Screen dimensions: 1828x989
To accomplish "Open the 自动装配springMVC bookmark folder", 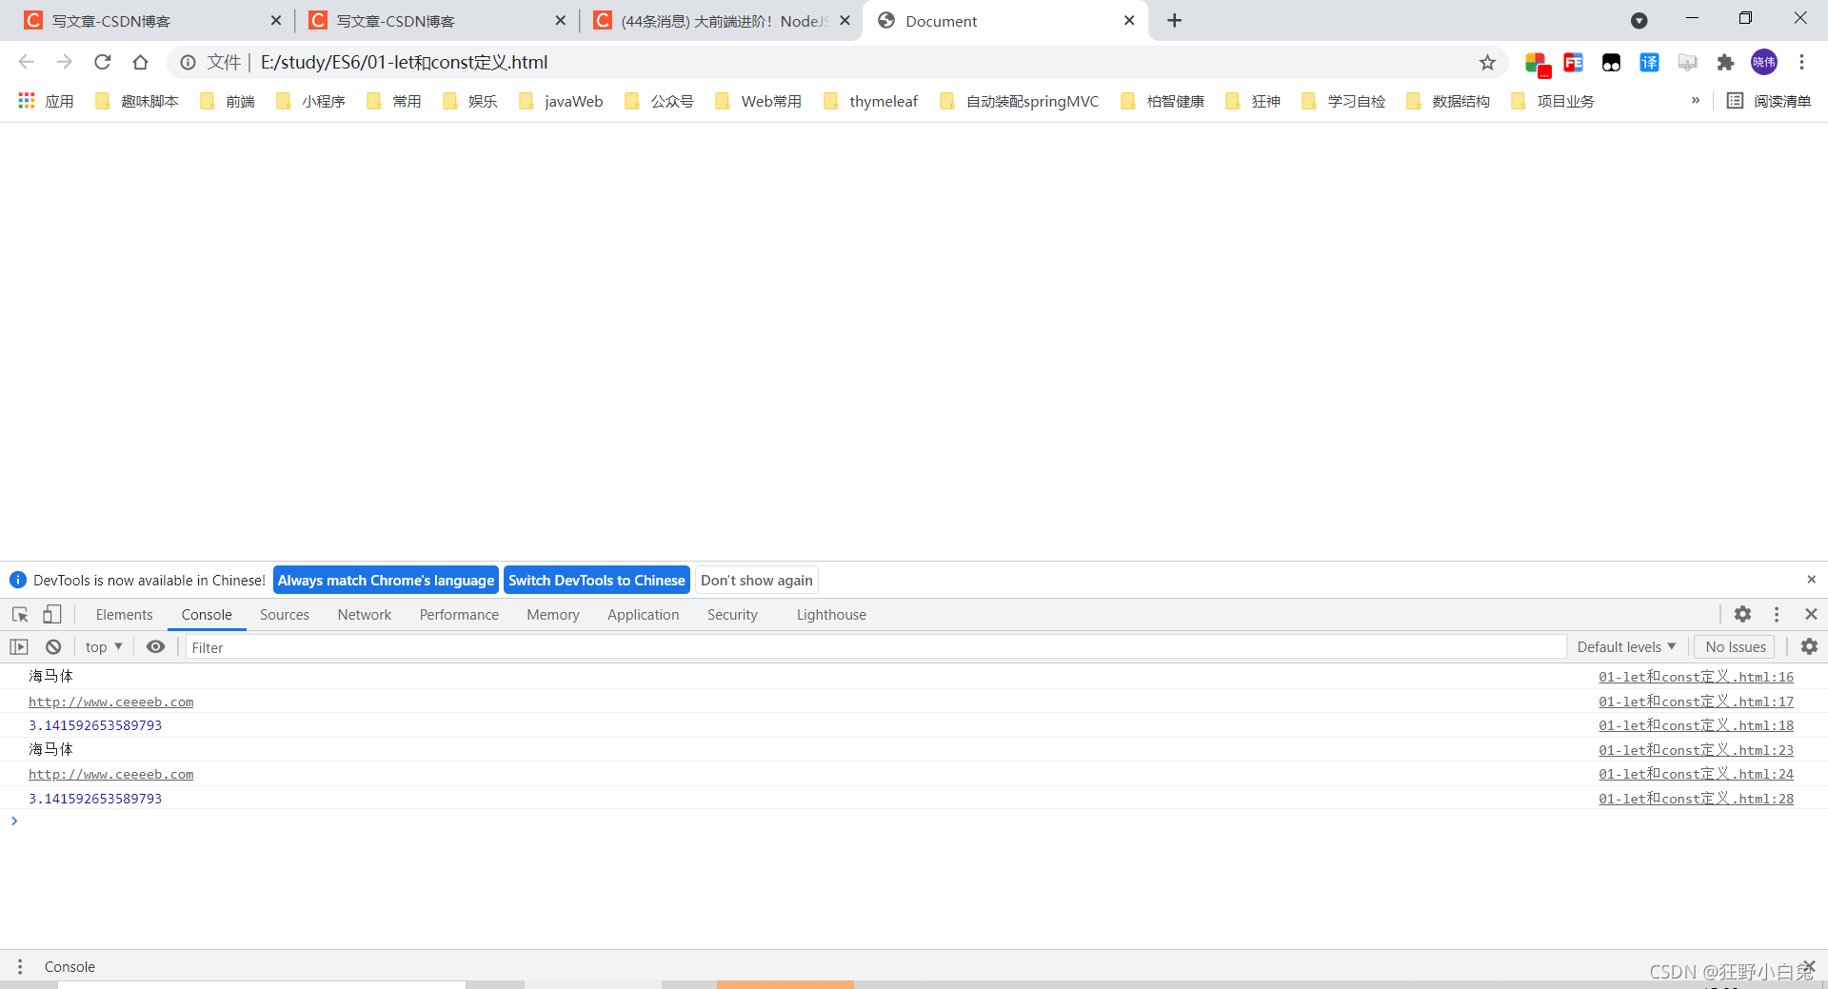I will click(1020, 101).
